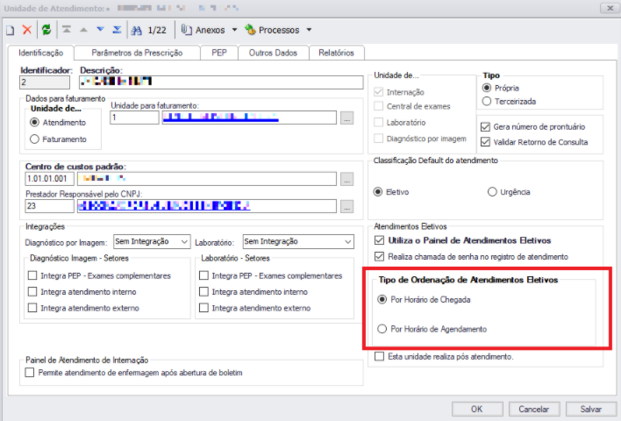Open the Outros Dados tab

(273, 53)
